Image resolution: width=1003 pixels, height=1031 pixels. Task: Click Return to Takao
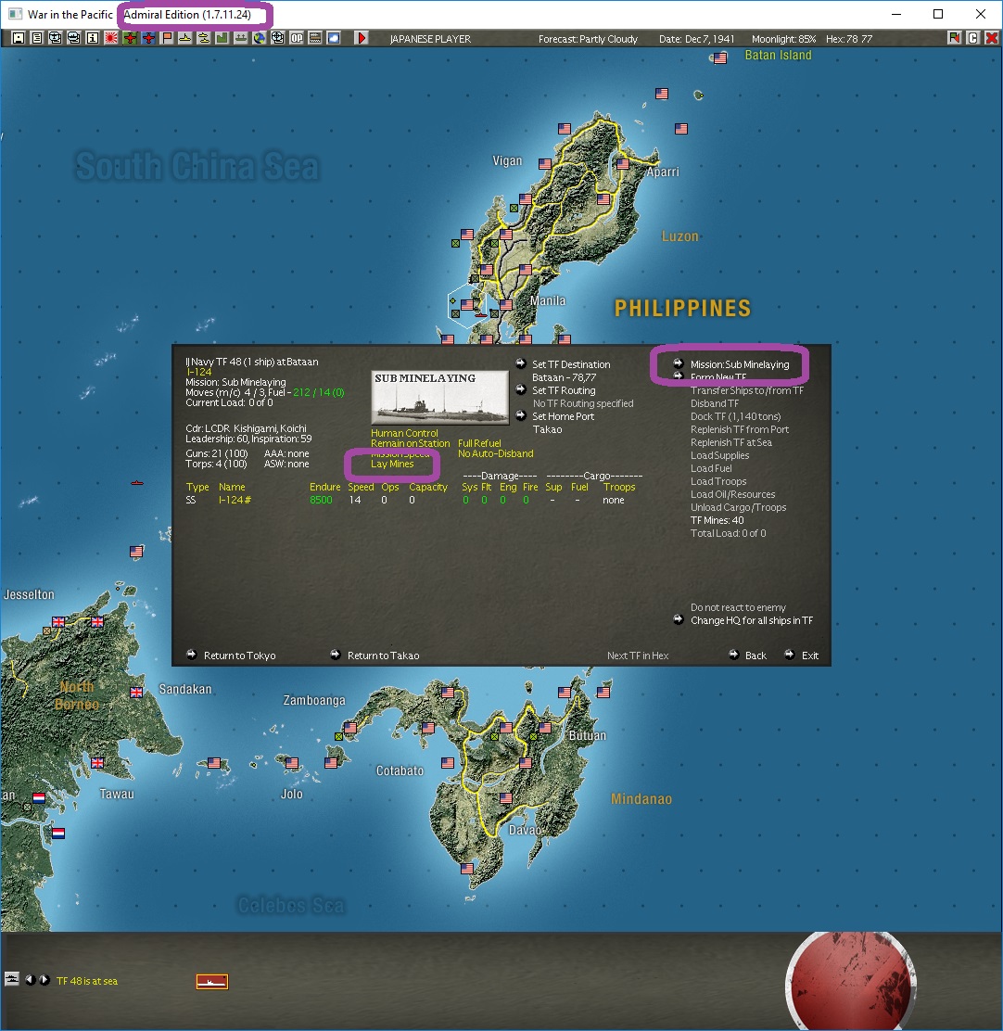(x=383, y=656)
